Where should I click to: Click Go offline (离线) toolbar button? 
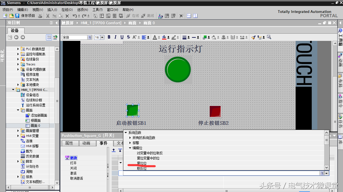coord(148,16)
